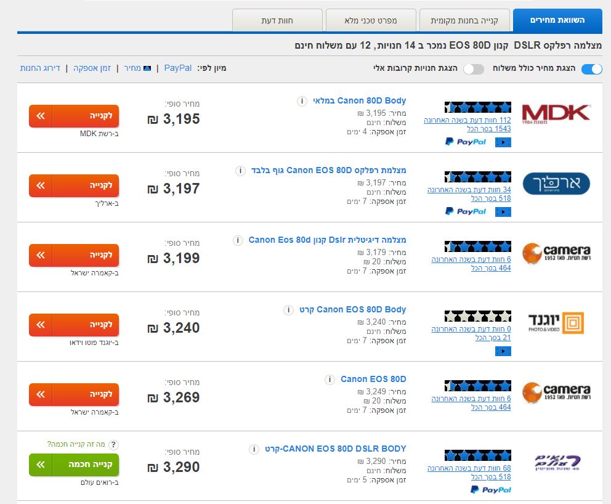This screenshot has width=611, height=504.
Task: Click the רואים עולם store logo
Action: point(557,463)
